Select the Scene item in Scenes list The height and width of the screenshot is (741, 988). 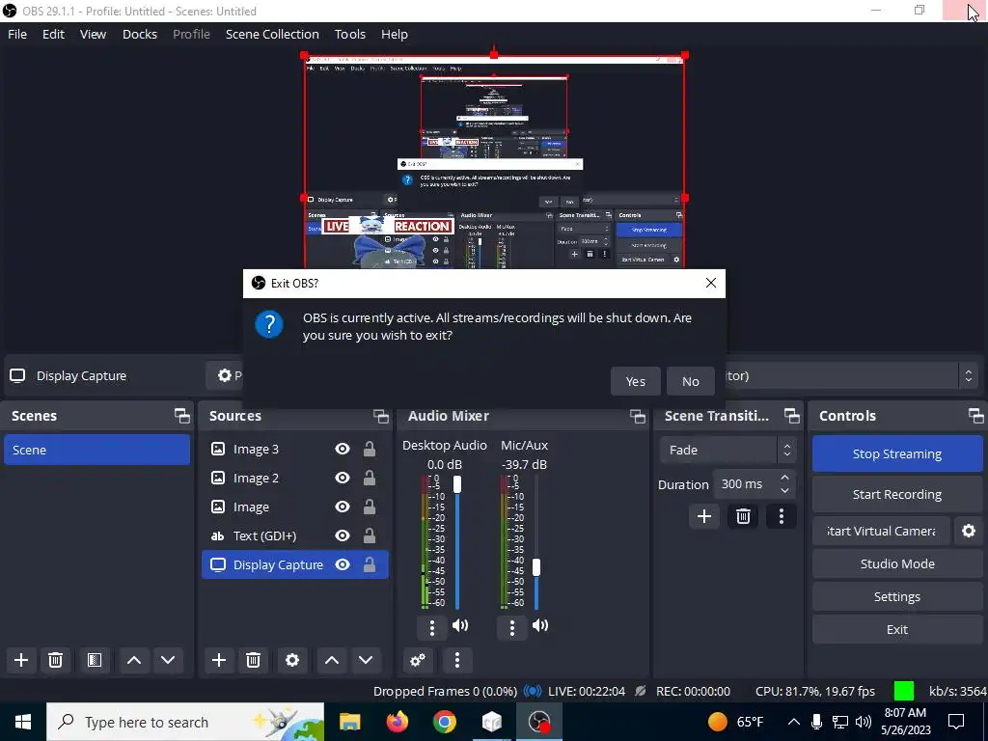click(x=97, y=450)
